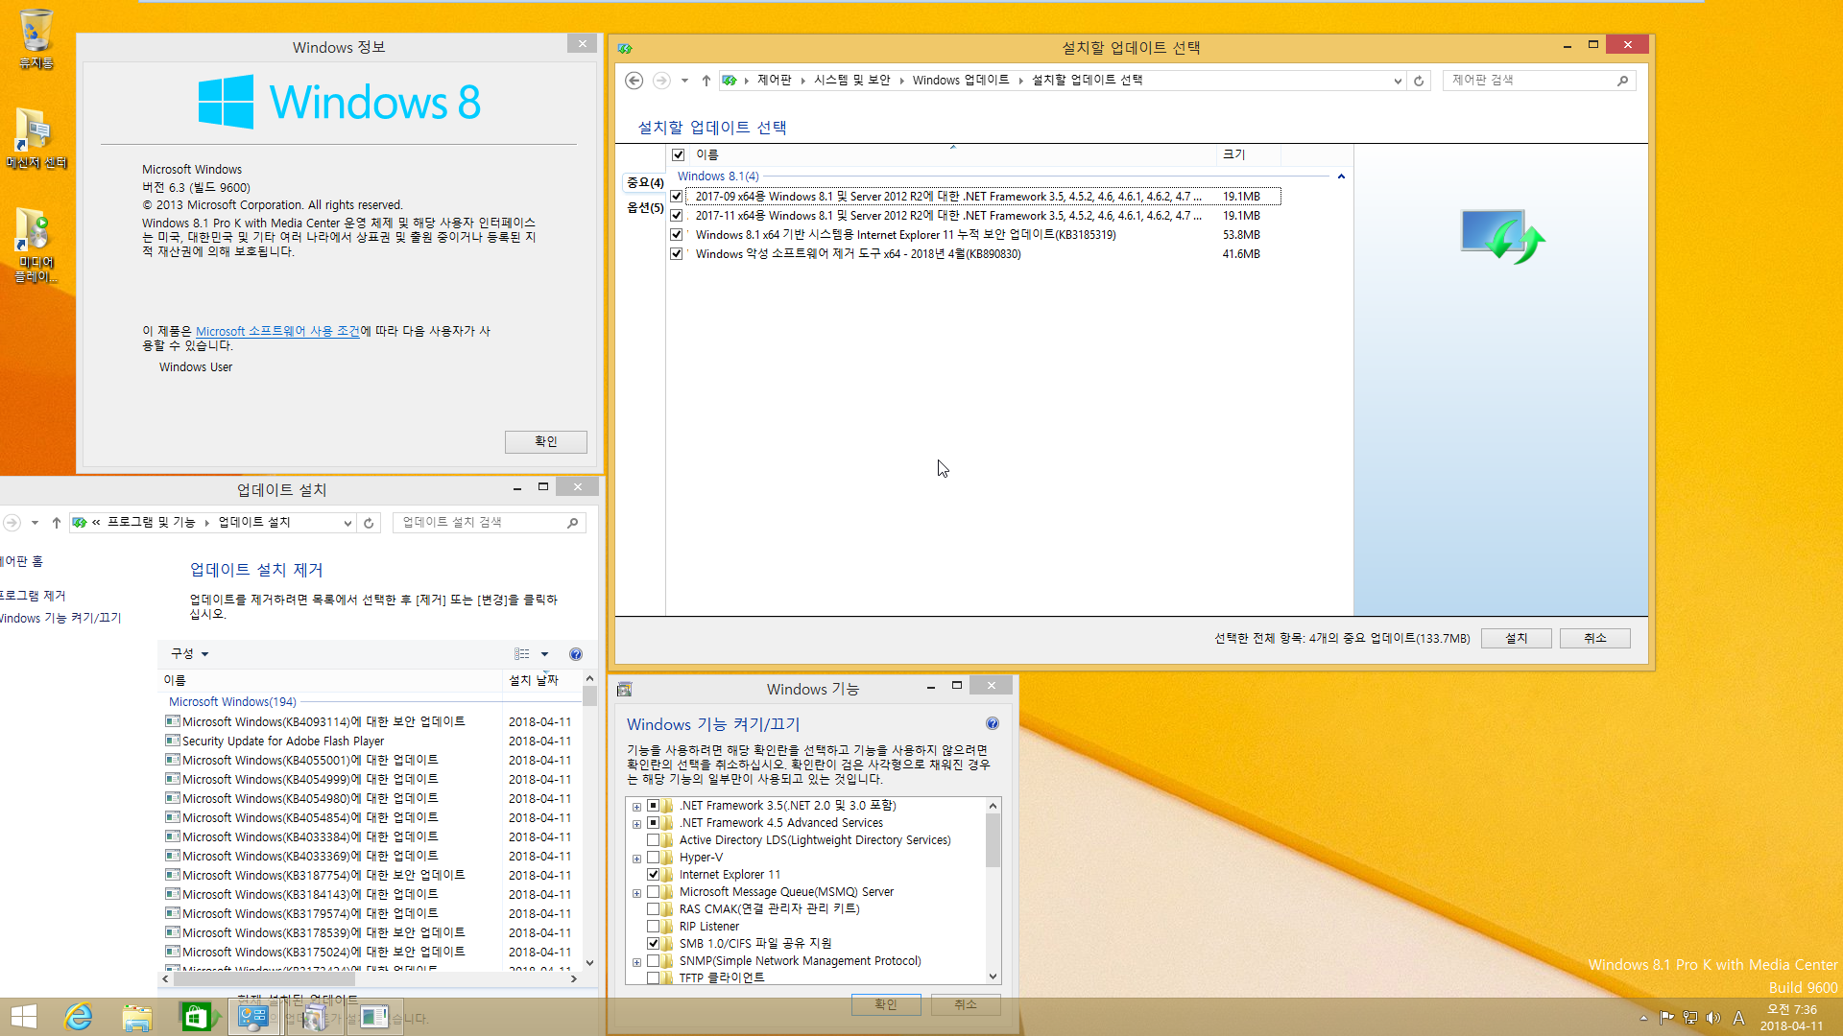
Task: Open the 구성 organize dropdown
Action: pos(190,654)
